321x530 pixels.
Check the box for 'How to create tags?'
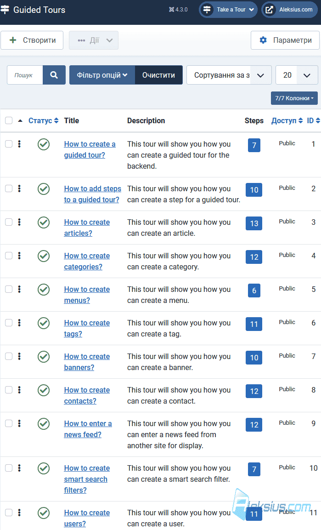pos(9,323)
